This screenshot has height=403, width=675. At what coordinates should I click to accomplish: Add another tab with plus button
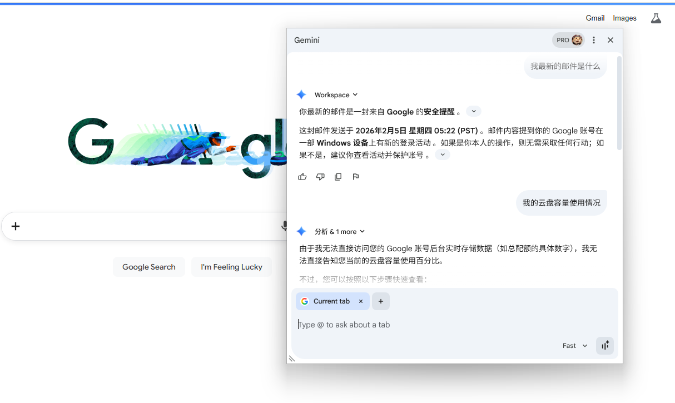pyautogui.click(x=381, y=301)
